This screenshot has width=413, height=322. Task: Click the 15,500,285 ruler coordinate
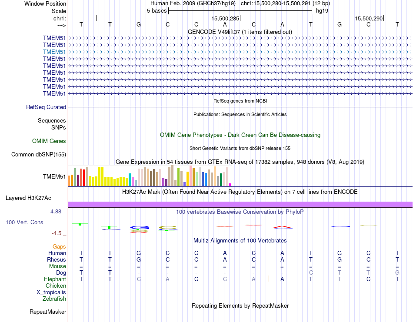coord(225,18)
